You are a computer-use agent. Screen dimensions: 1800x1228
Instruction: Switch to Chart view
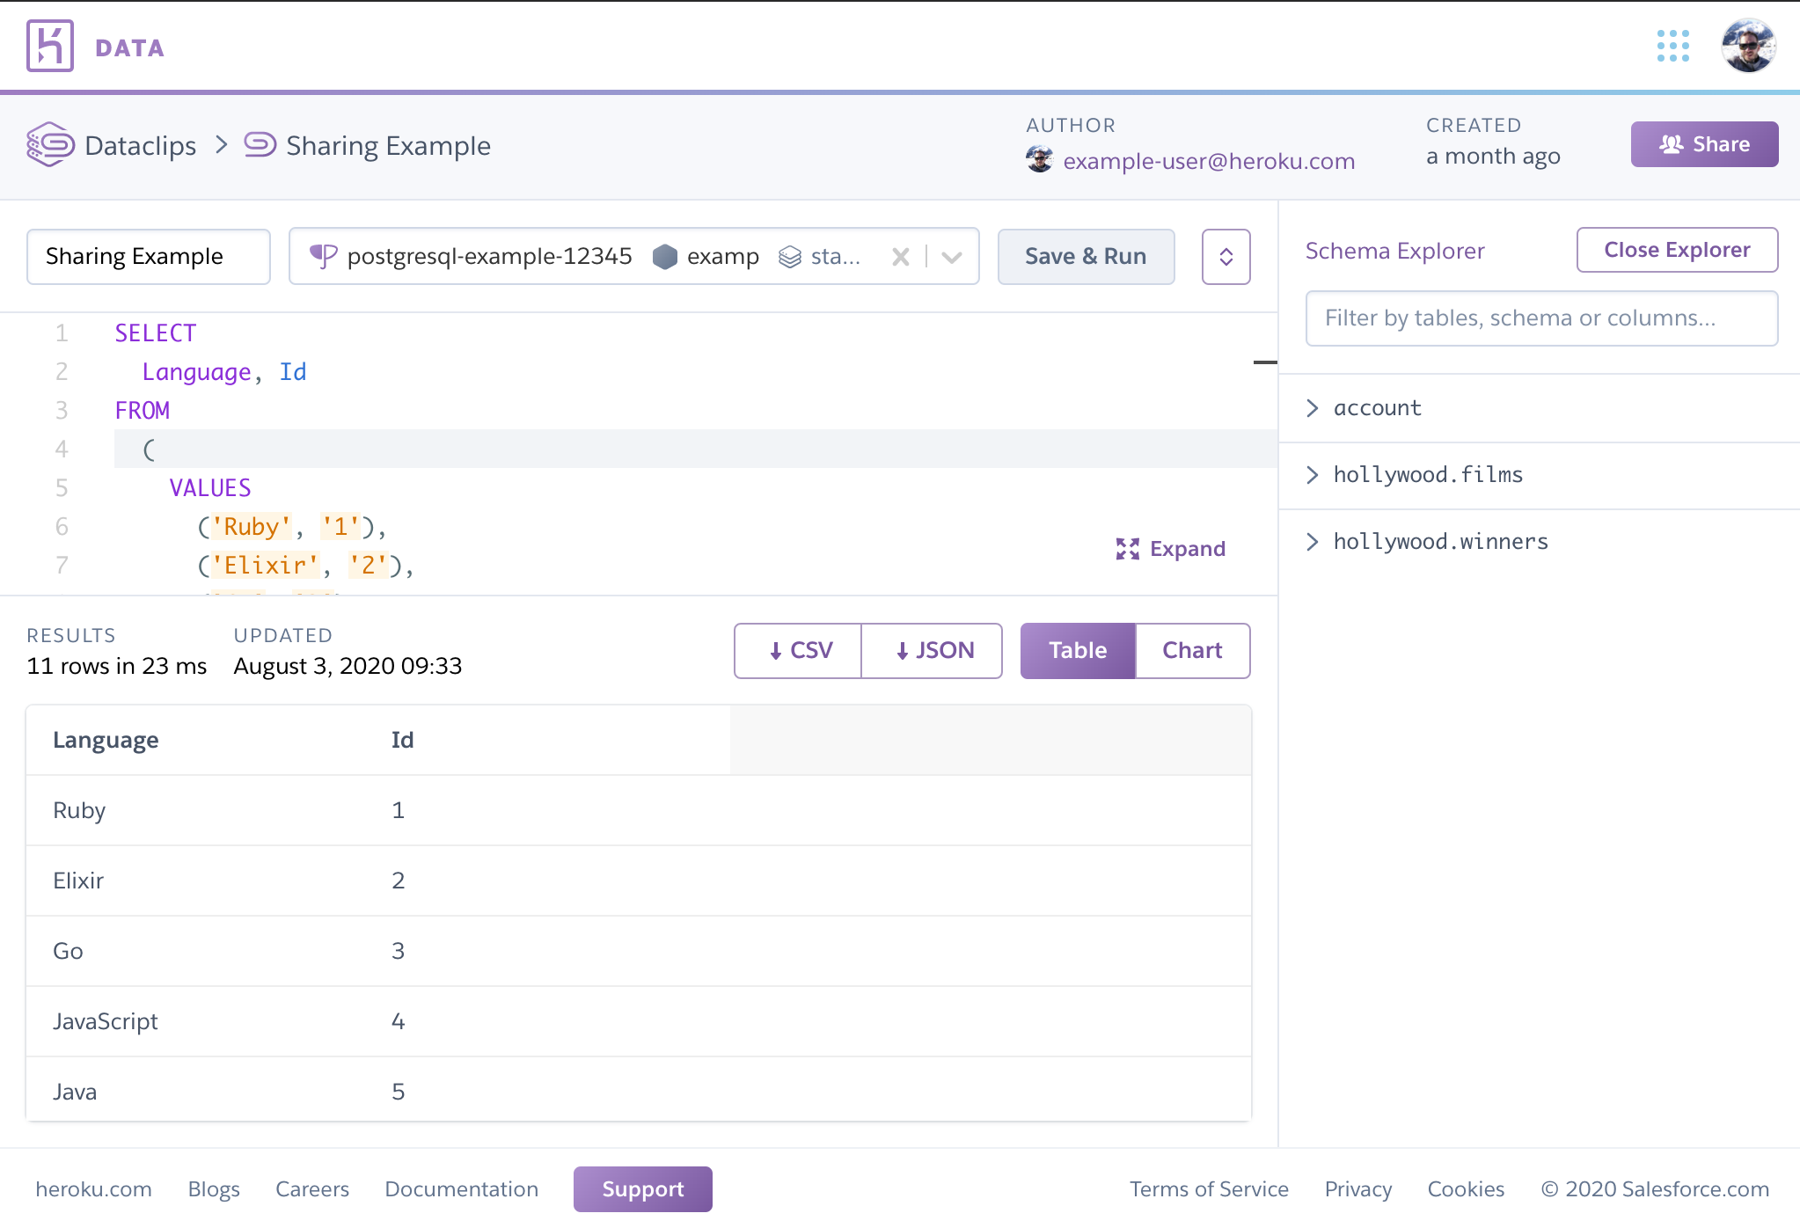tap(1192, 651)
